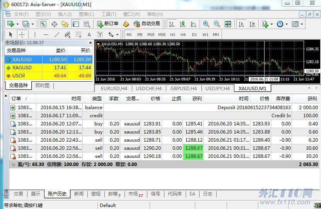Expand the arrows tool dropdown arrow
Screen dimensions: 321x209
[117, 34]
